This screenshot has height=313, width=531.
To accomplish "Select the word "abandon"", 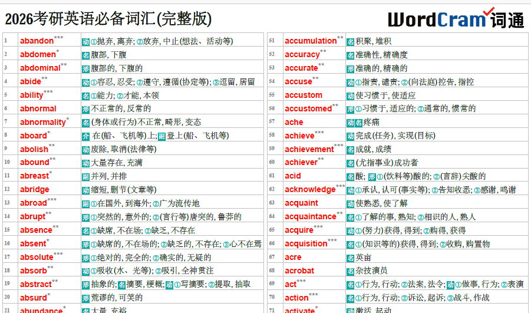I will click(37, 41).
